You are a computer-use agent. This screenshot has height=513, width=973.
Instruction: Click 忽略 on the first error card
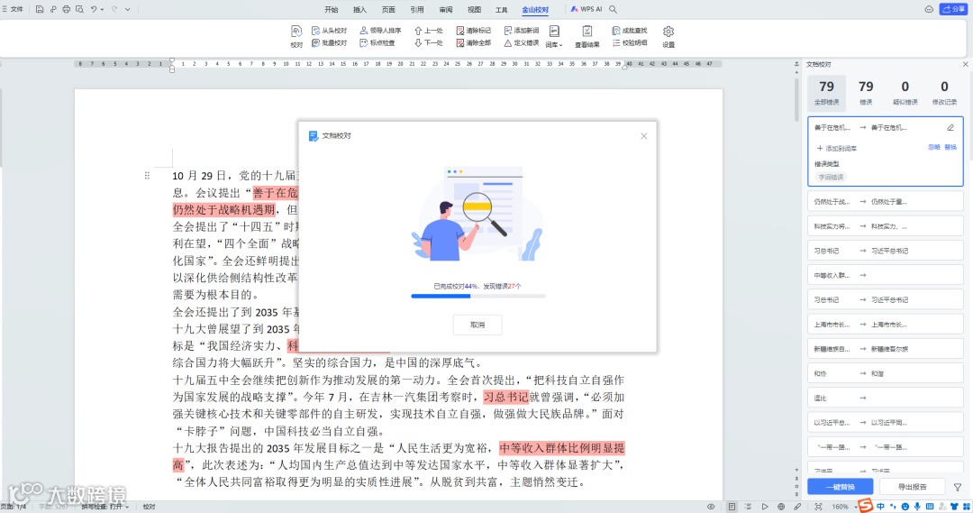933,147
